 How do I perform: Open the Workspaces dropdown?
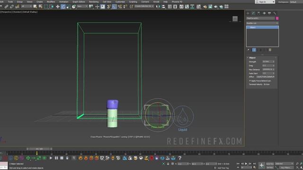tap(296, 2)
